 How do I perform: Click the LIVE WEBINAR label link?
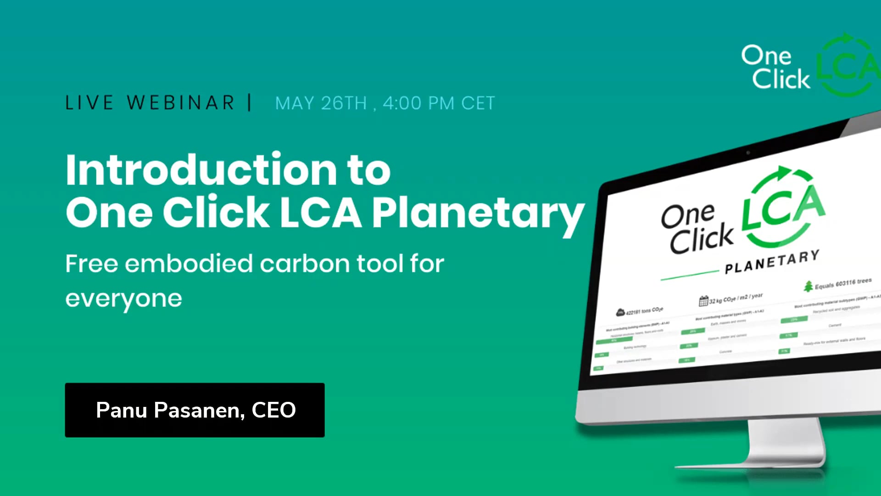coord(151,103)
